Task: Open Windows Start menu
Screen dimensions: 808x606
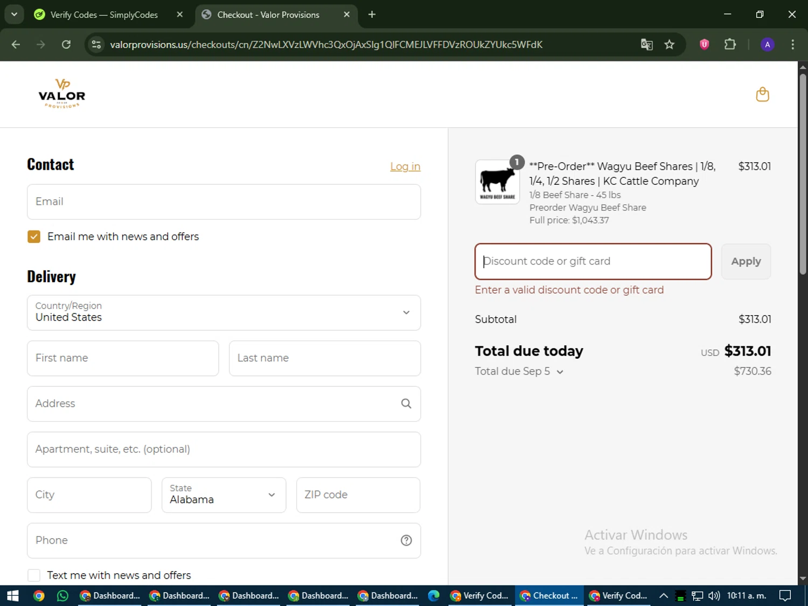Action: click(13, 595)
